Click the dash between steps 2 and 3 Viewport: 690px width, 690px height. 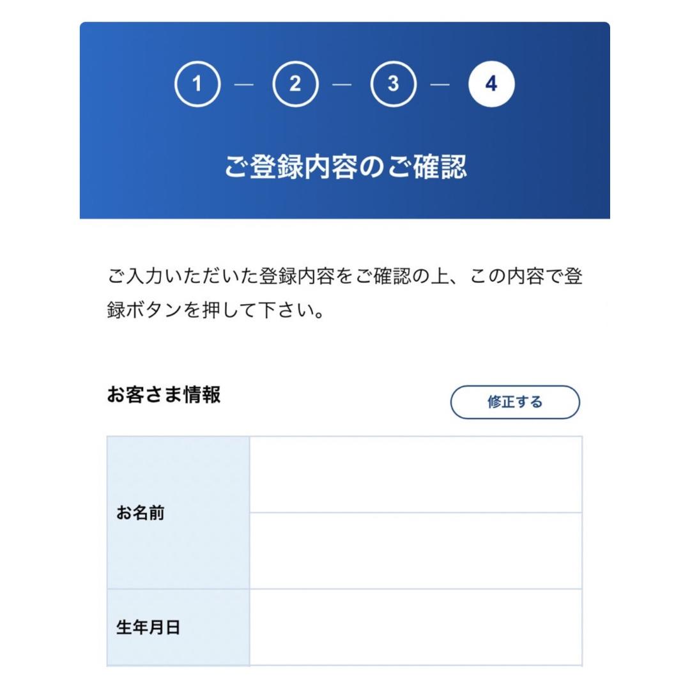343,85
